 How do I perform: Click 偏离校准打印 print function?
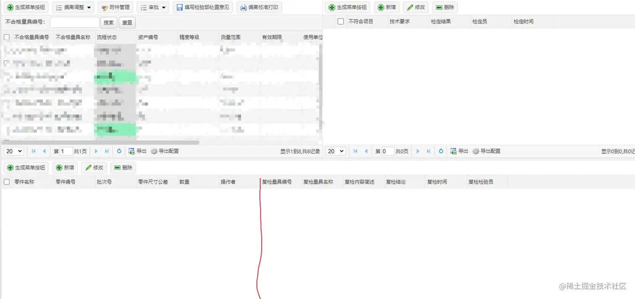(259, 7)
